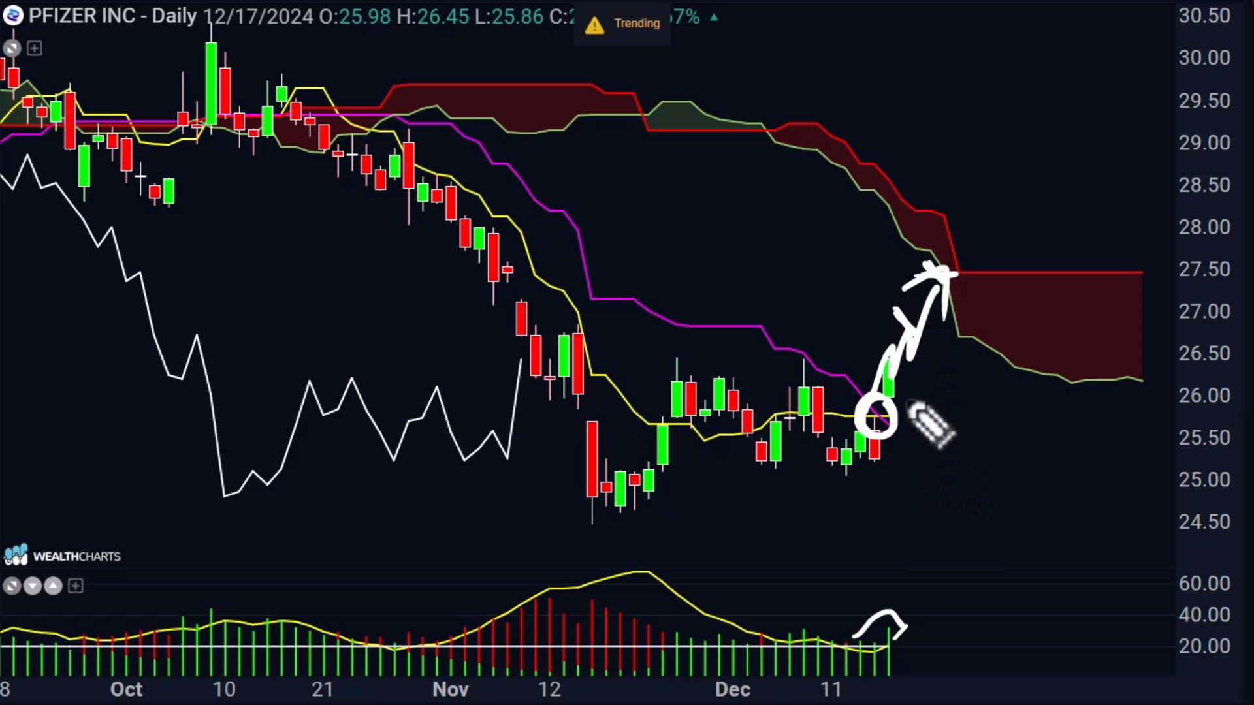This screenshot has height=705, width=1254.
Task: Click the 26.50 price axis label
Action: 1204,353
